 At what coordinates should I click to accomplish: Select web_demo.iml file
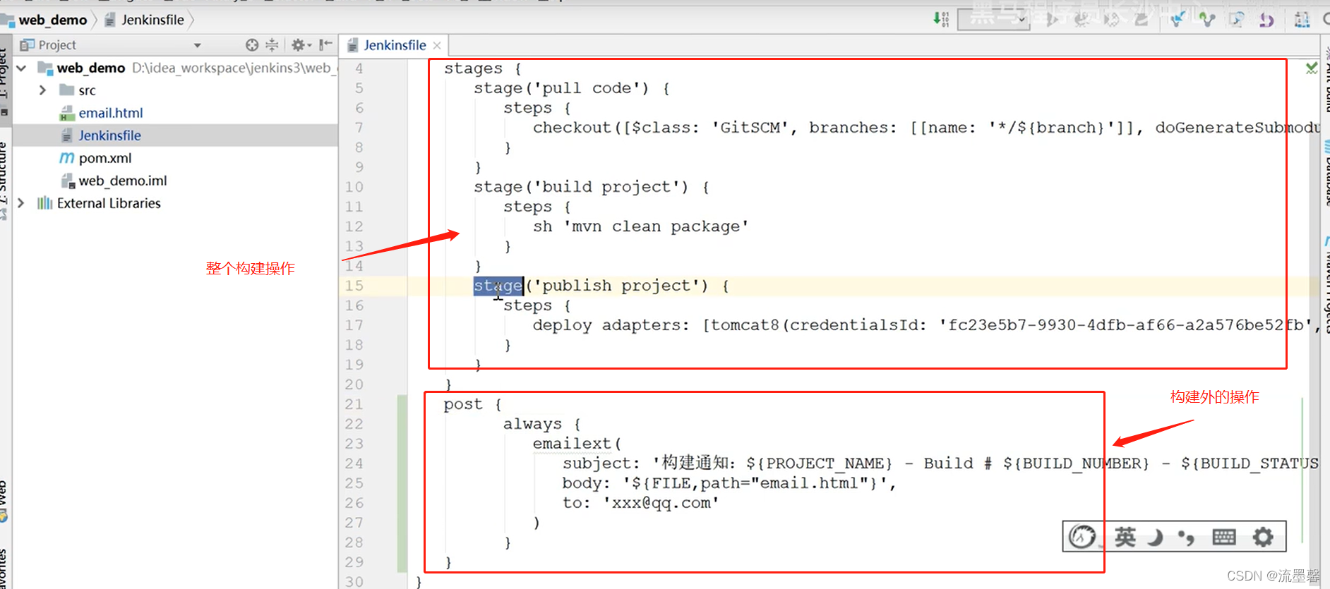(x=123, y=181)
